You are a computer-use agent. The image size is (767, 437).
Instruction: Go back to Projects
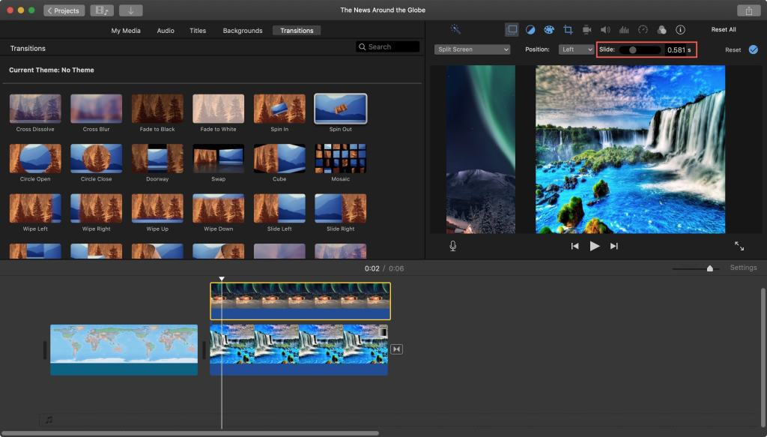point(64,10)
